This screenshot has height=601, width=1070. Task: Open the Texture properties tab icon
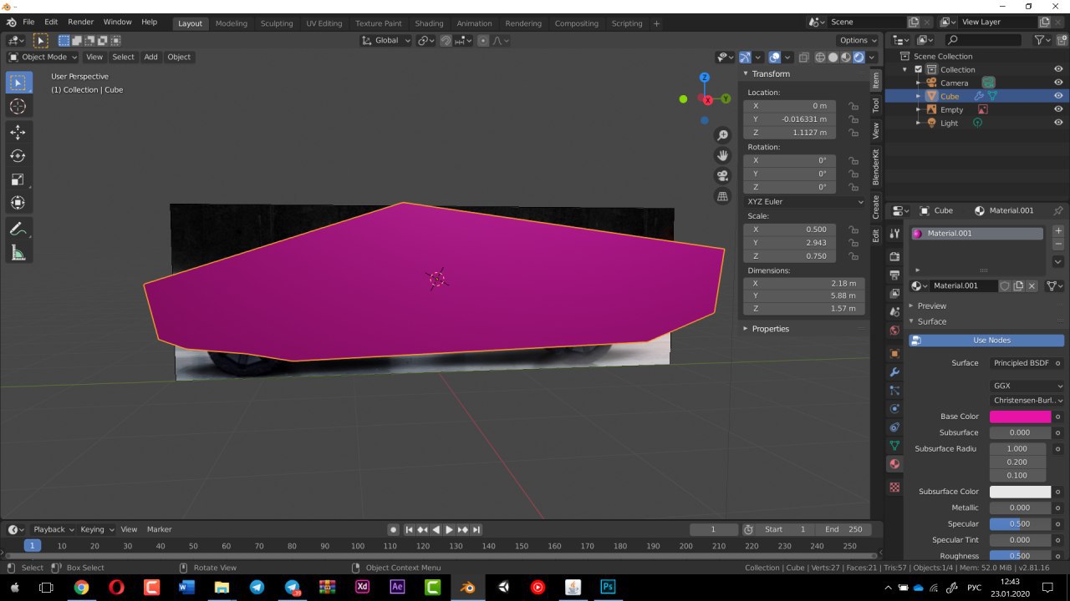click(894, 487)
